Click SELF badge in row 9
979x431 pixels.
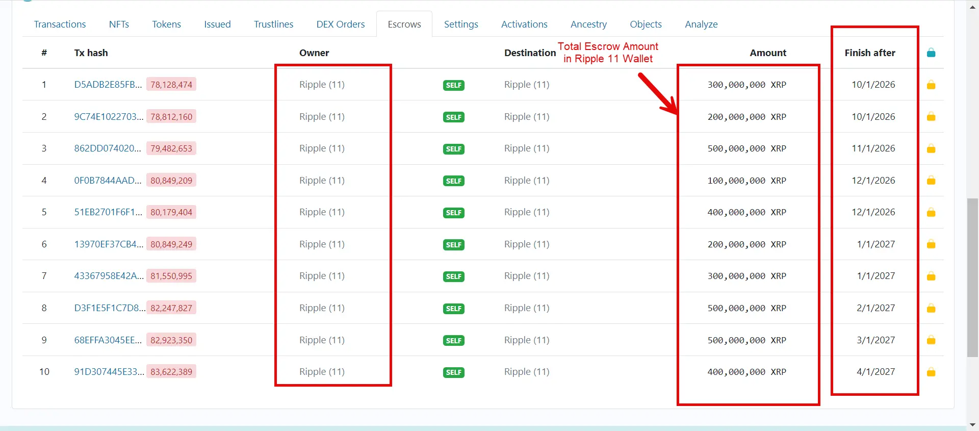pyautogui.click(x=454, y=341)
